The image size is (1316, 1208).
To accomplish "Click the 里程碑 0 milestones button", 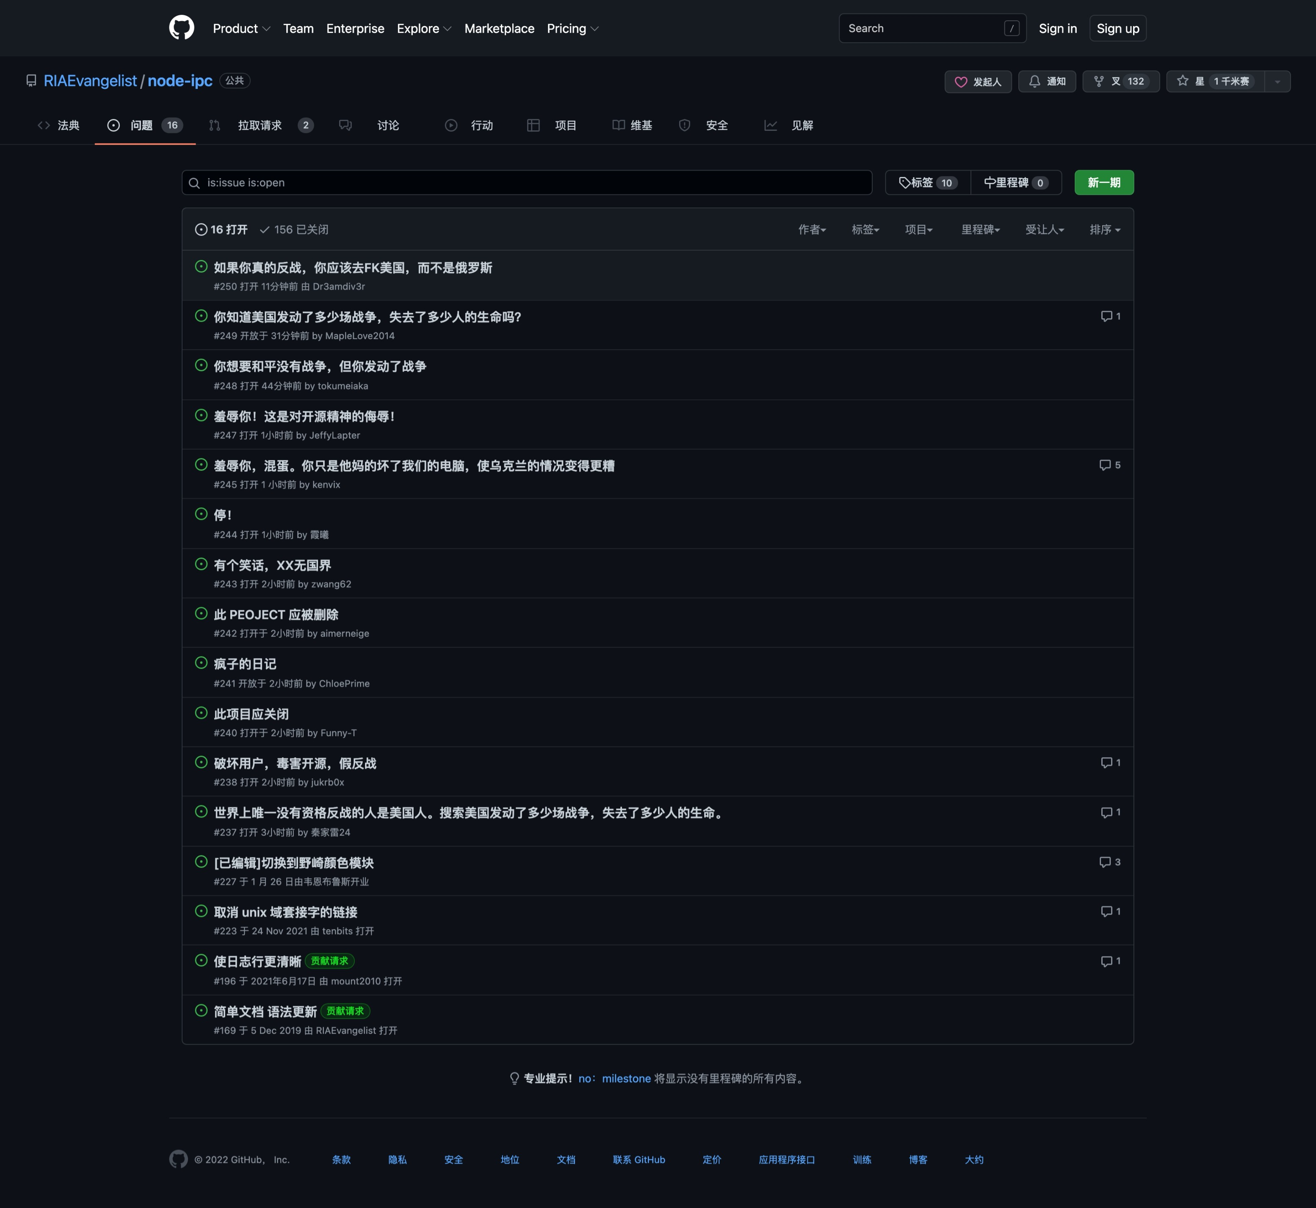I will point(1016,182).
